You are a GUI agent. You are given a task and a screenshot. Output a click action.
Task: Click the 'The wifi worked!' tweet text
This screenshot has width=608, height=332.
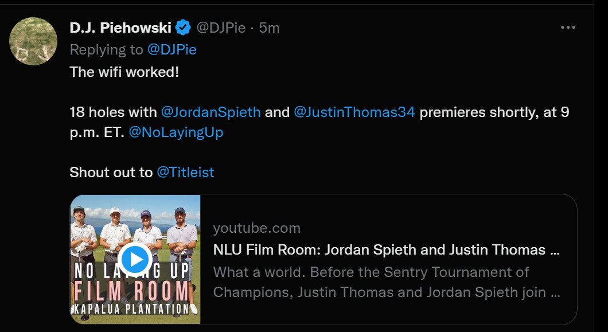124,72
